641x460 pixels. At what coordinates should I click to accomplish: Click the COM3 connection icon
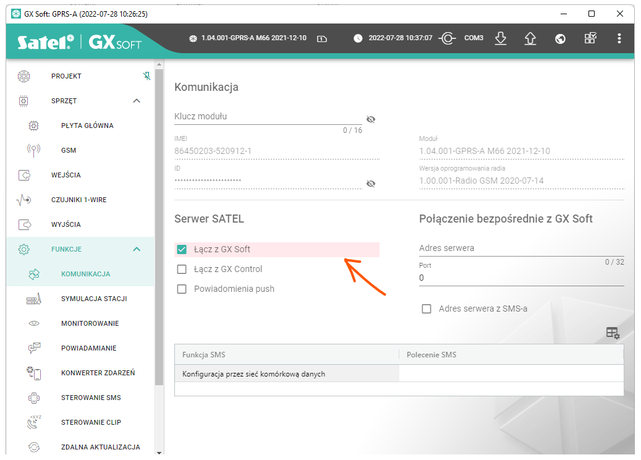coord(448,38)
